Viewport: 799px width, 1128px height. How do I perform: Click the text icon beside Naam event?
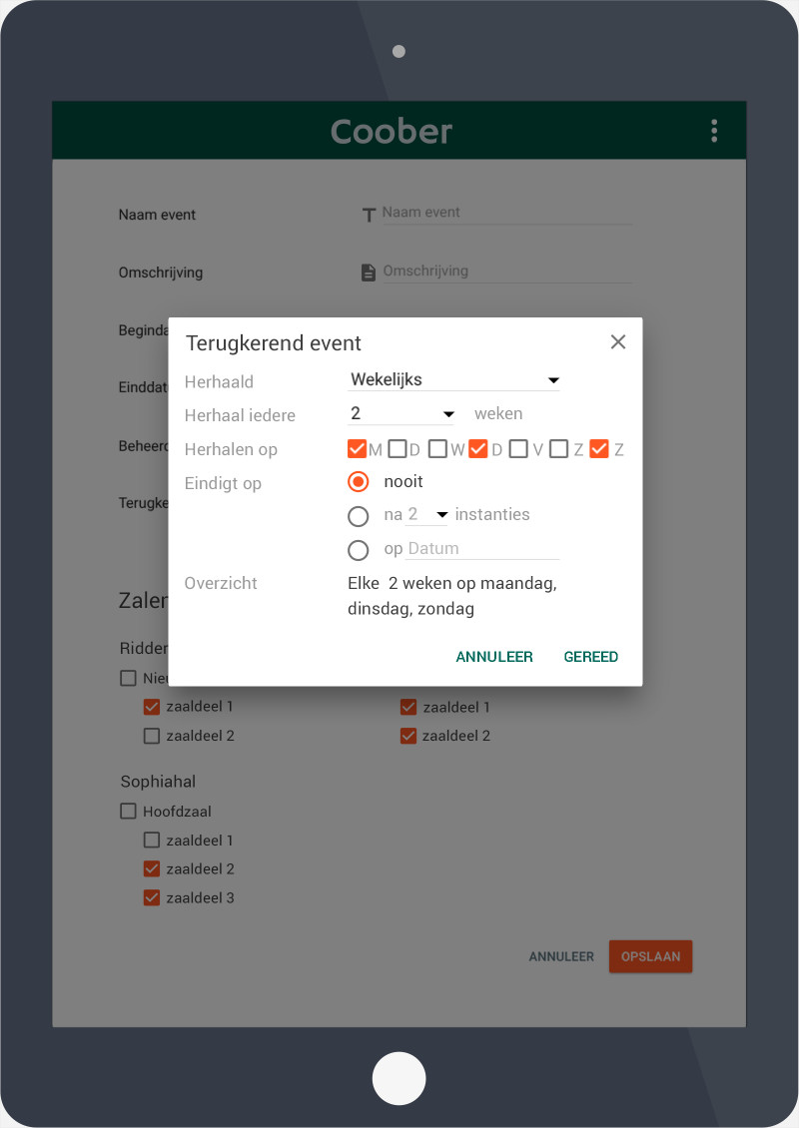[x=369, y=215]
